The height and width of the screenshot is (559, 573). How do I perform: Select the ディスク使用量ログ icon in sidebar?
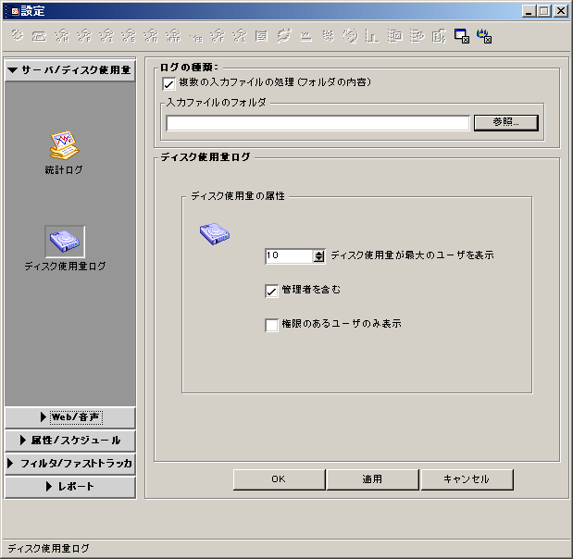65,241
